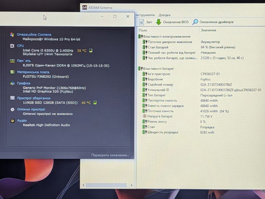Screen dimensions: 265x199
Task: Select the wear level value 0 %
Action: (203, 122)
